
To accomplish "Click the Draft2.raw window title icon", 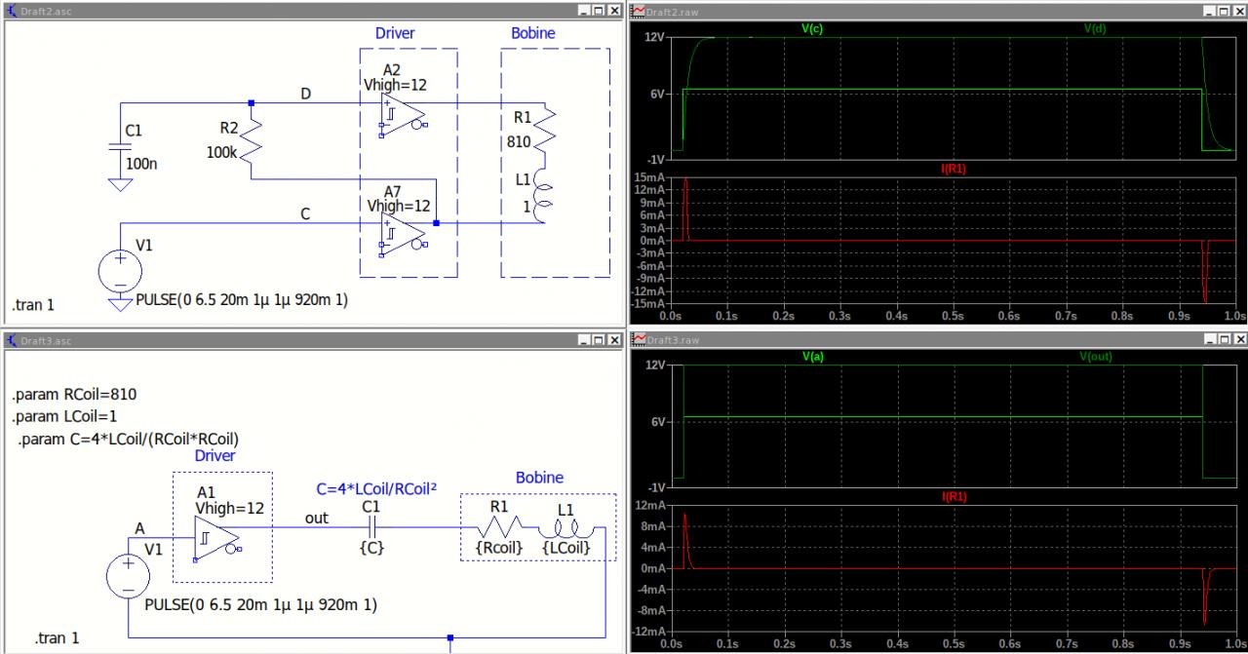I will click(639, 10).
